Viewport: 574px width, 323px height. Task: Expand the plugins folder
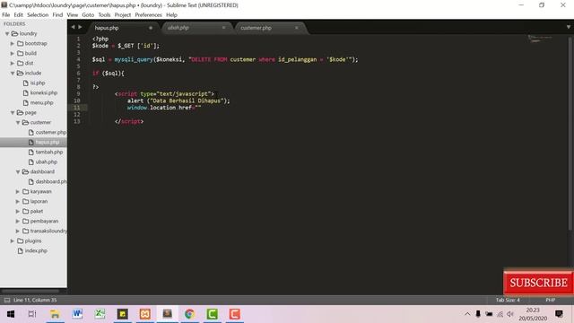(12, 241)
